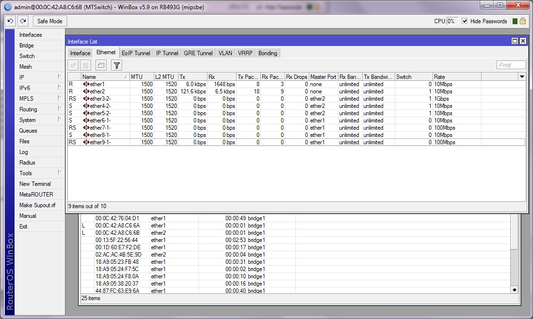Click the ether9-1- interface icon

[86, 142]
